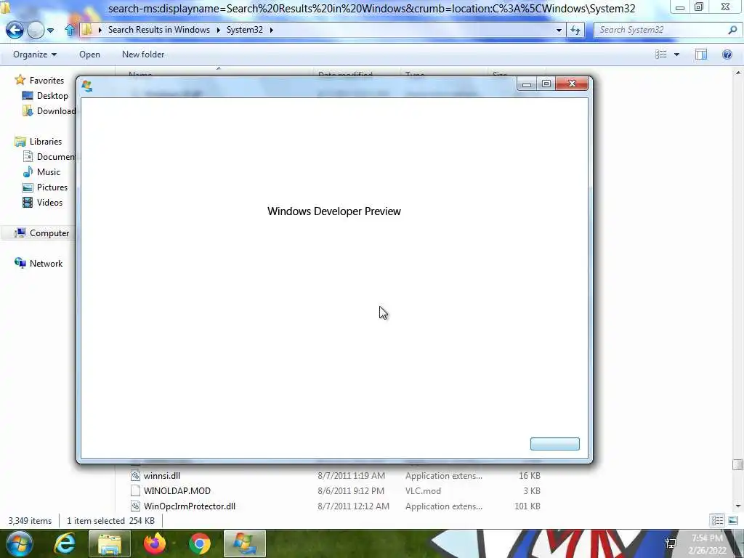Change your view using the views icon

click(661, 54)
